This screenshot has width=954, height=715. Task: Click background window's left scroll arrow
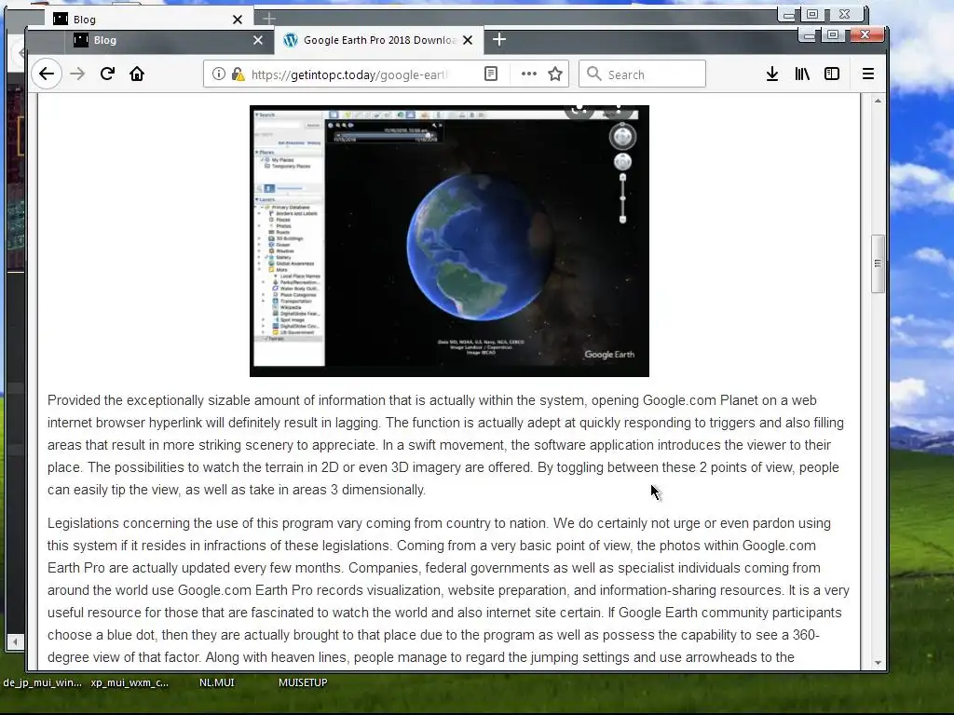coord(15,641)
